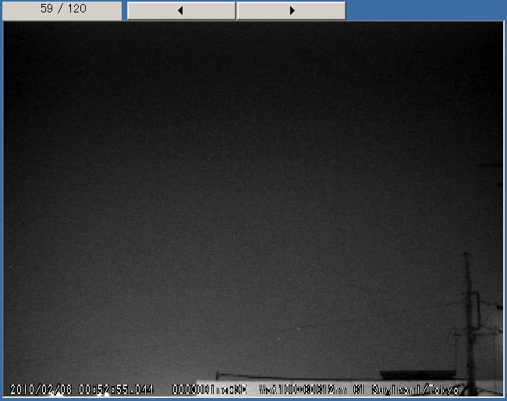507x401 pixels.
Task: Advance to next frame with right arrow
Action: (x=291, y=10)
